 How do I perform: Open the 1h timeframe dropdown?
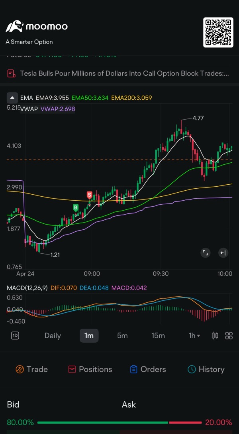tap(194, 336)
